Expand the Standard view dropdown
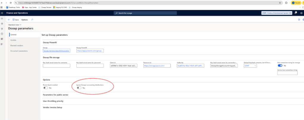304x120 pixels. tap(14, 25)
